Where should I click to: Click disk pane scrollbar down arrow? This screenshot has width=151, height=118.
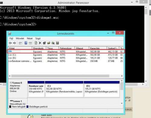click(122, 103)
